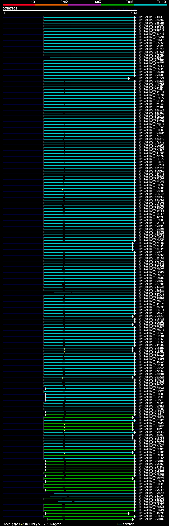Click UniRef100_B1NHU0 label
This screenshot has height=526, width=169.
point(152,455)
